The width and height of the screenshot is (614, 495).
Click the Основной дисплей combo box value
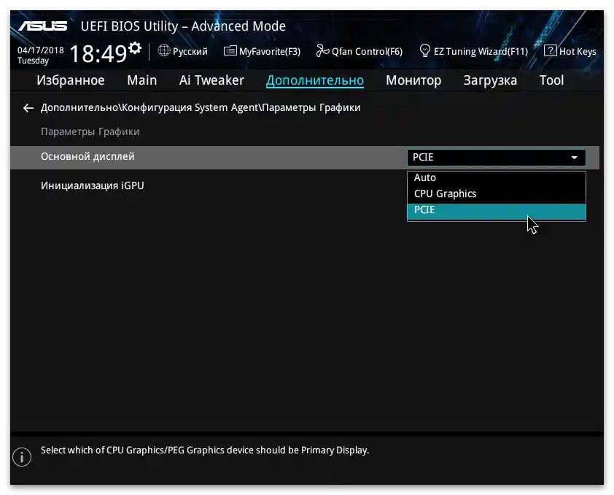point(496,158)
